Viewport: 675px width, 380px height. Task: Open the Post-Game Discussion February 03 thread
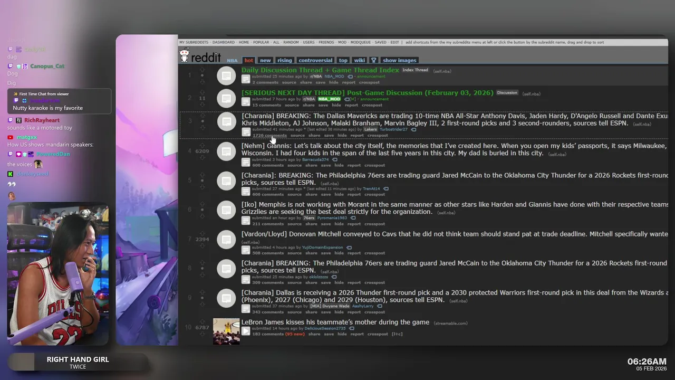coord(368,93)
